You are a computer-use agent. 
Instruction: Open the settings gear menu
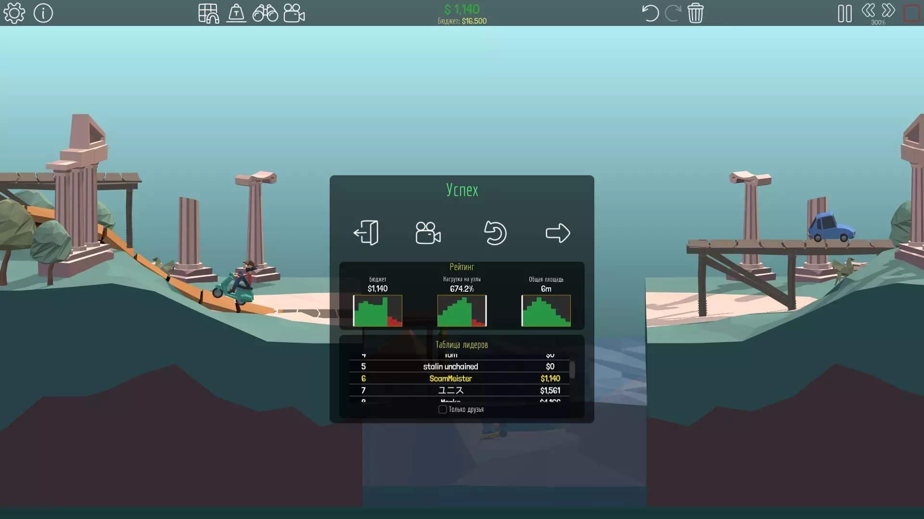pyautogui.click(x=14, y=13)
